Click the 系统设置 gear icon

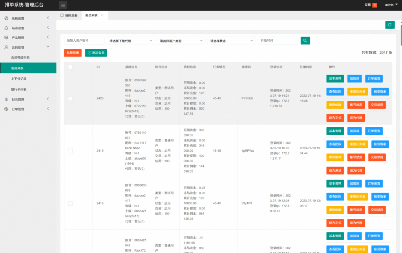pos(6,18)
